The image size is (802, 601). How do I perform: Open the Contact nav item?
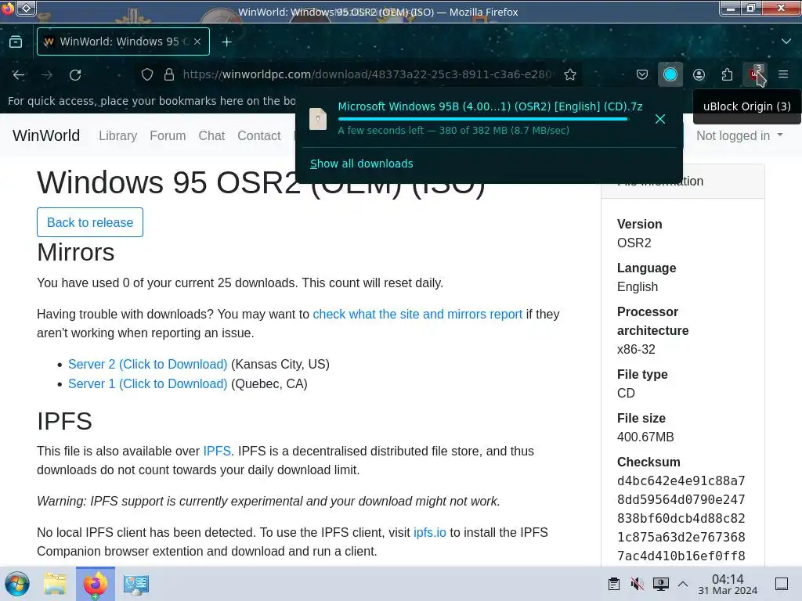[x=258, y=135]
